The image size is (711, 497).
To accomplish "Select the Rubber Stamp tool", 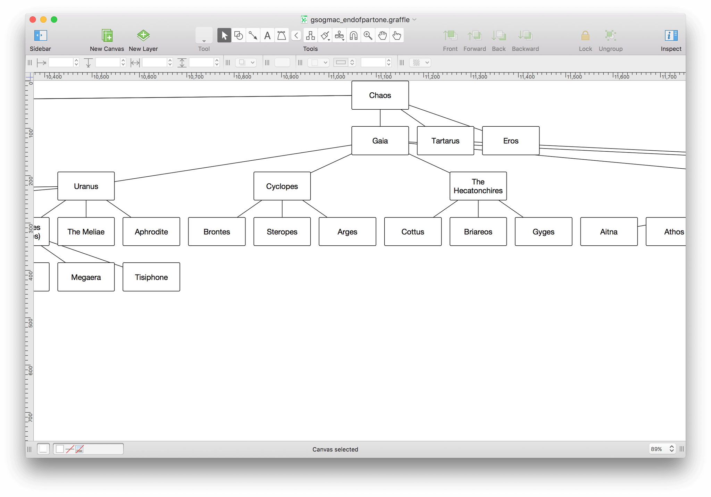I will (339, 35).
